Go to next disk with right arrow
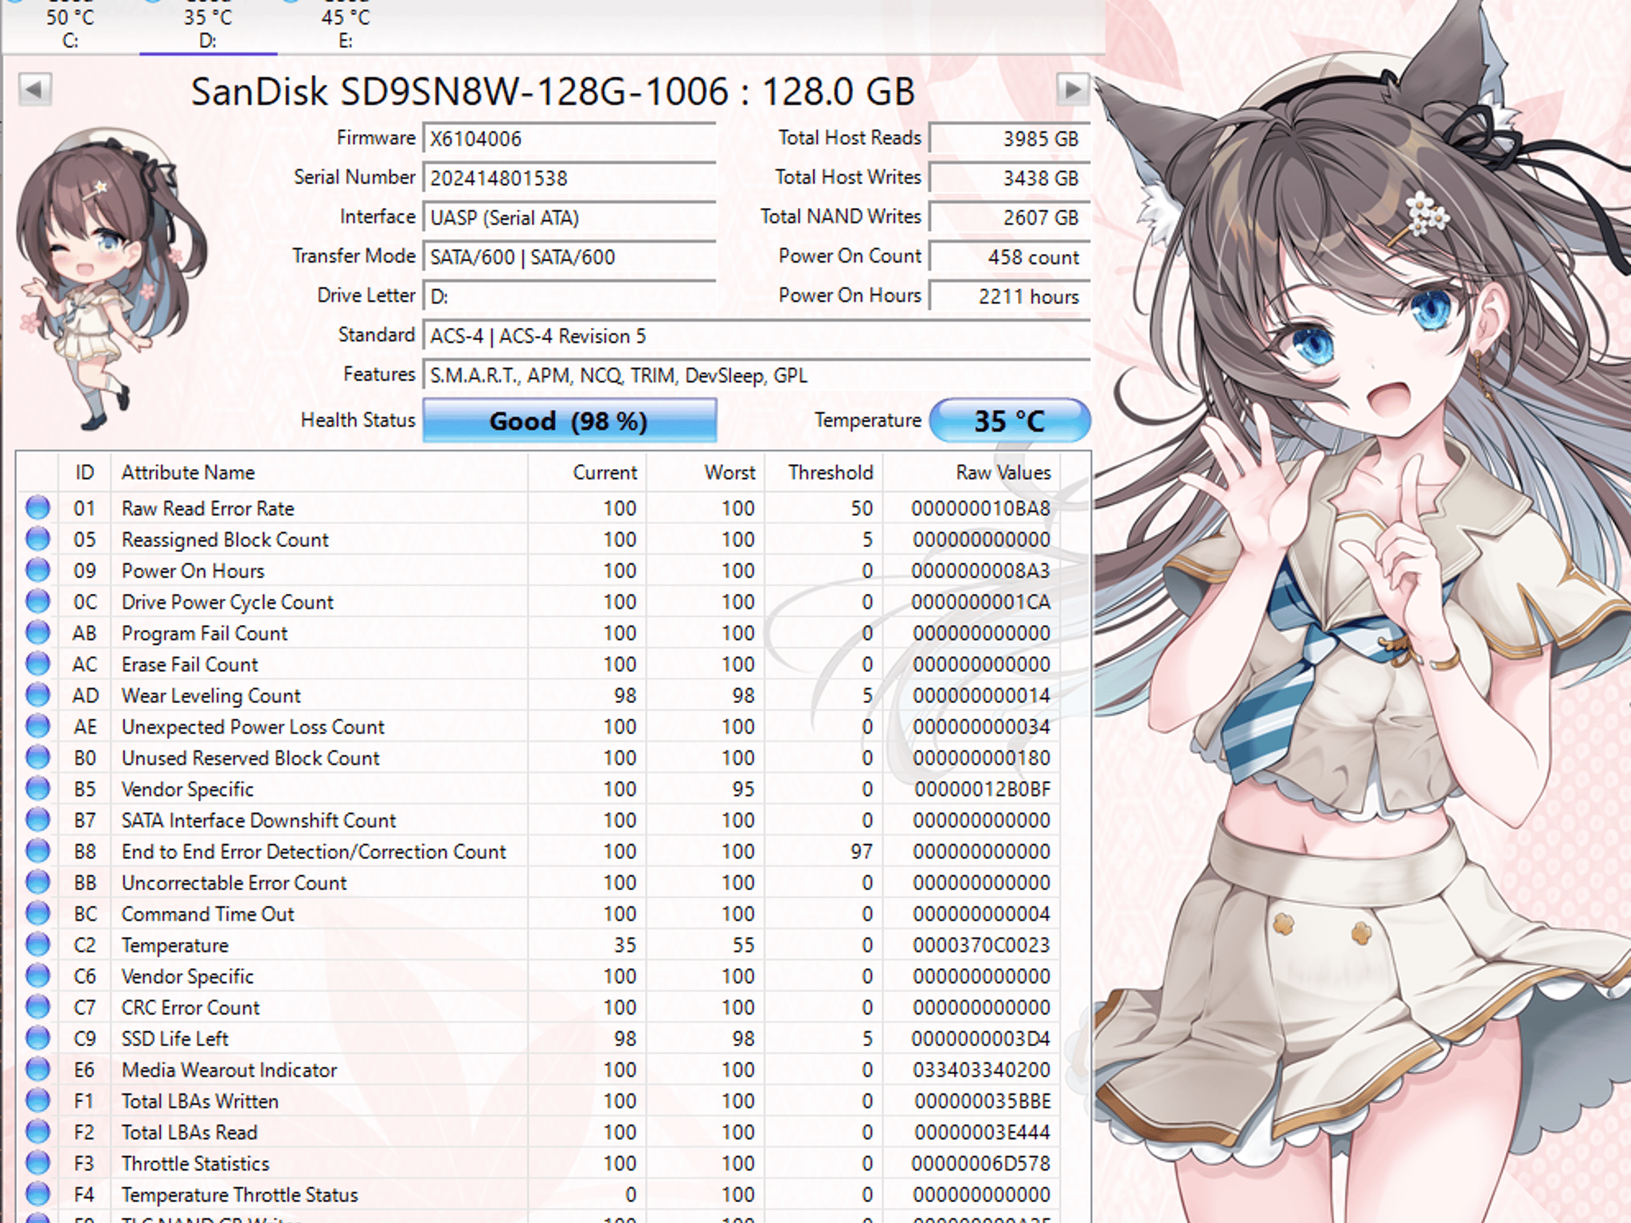The width and height of the screenshot is (1631, 1223). [1073, 89]
